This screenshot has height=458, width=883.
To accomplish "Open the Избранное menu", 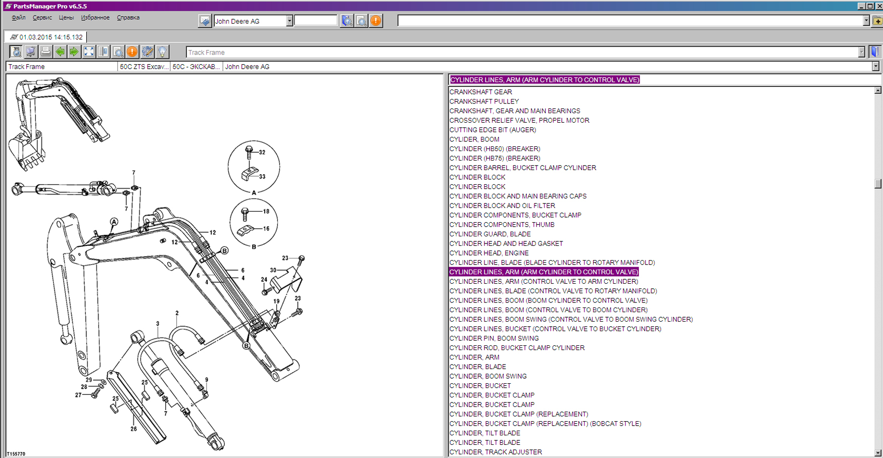I will point(95,18).
